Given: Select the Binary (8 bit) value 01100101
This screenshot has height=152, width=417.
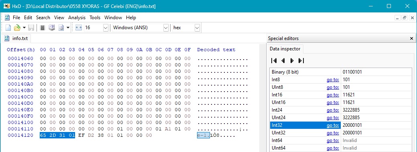Looking at the screenshot, I should click(x=352, y=72).
